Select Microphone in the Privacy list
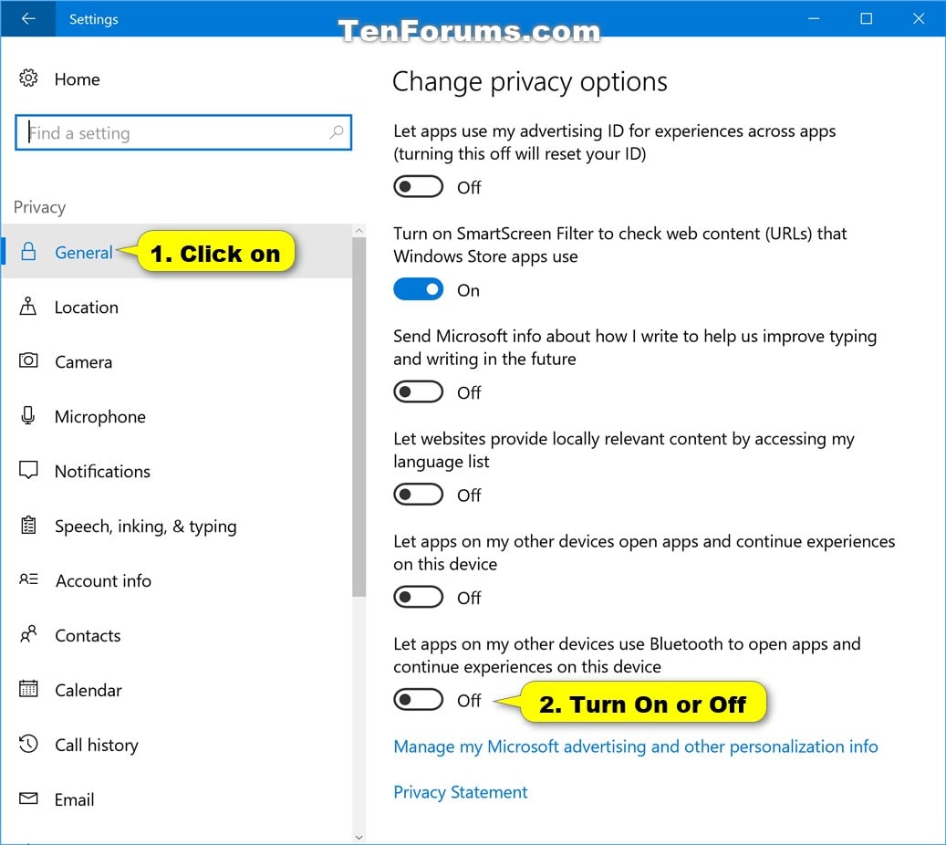This screenshot has width=946, height=845. [177, 416]
